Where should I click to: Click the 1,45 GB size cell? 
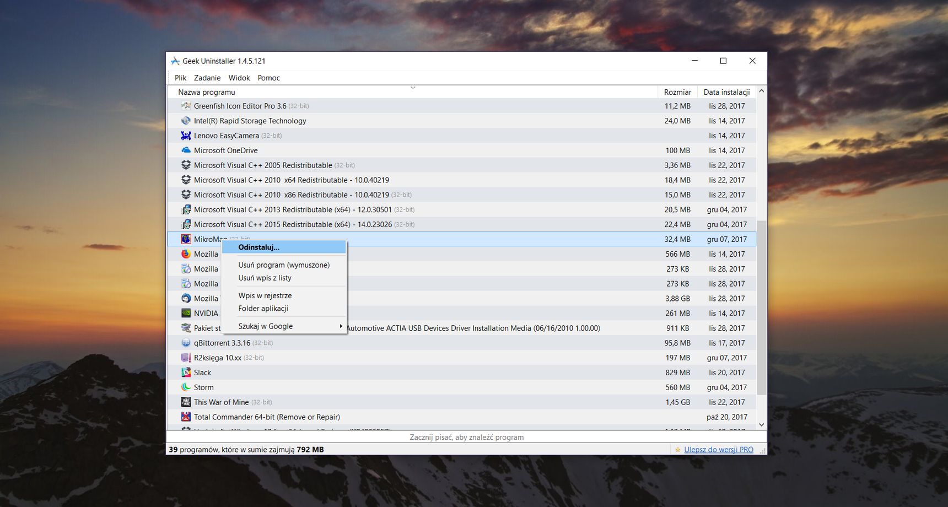pyautogui.click(x=677, y=402)
